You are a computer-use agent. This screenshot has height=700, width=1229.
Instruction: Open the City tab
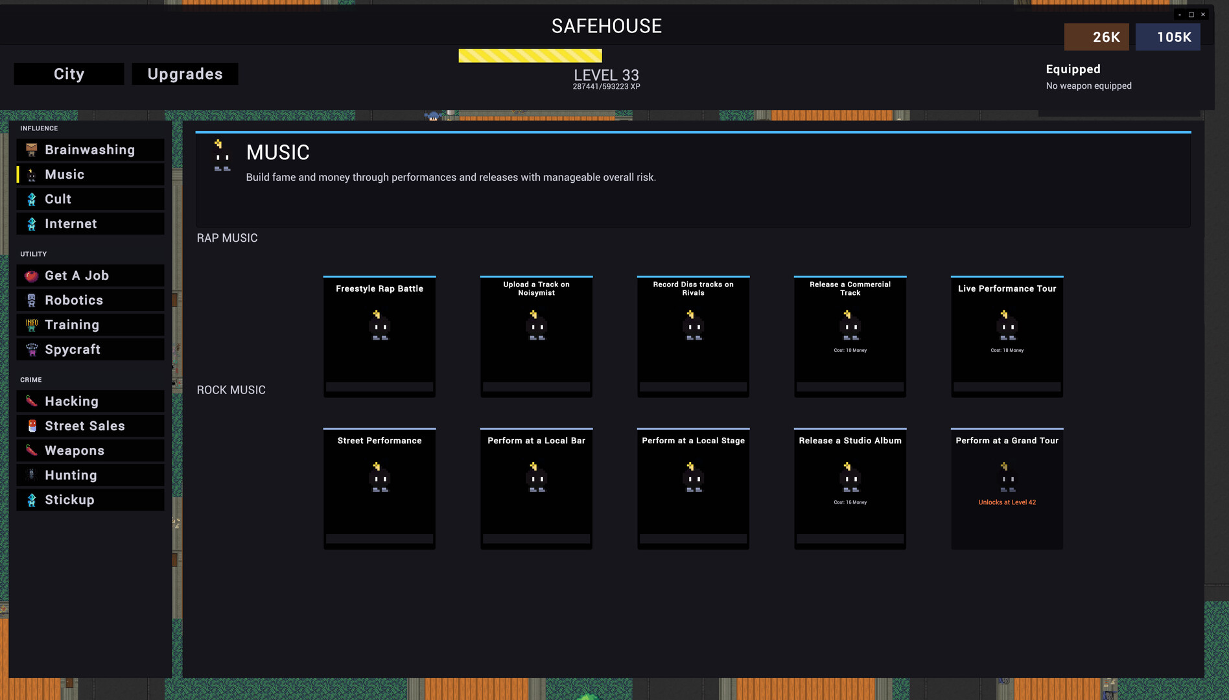(69, 74)
